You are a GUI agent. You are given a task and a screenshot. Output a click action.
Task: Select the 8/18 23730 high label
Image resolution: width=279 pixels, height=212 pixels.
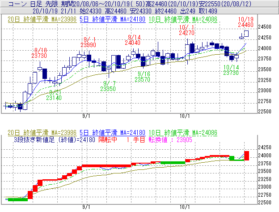coord(39,53)
